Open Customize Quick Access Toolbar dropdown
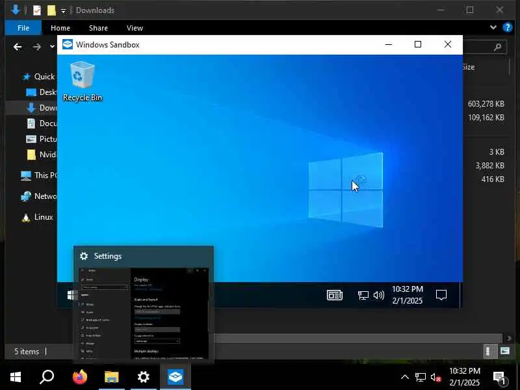The height and width of the screenshot is (390, 520). coord(63,11)
